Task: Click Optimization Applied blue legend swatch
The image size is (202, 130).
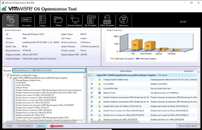Action: (137, 59)
